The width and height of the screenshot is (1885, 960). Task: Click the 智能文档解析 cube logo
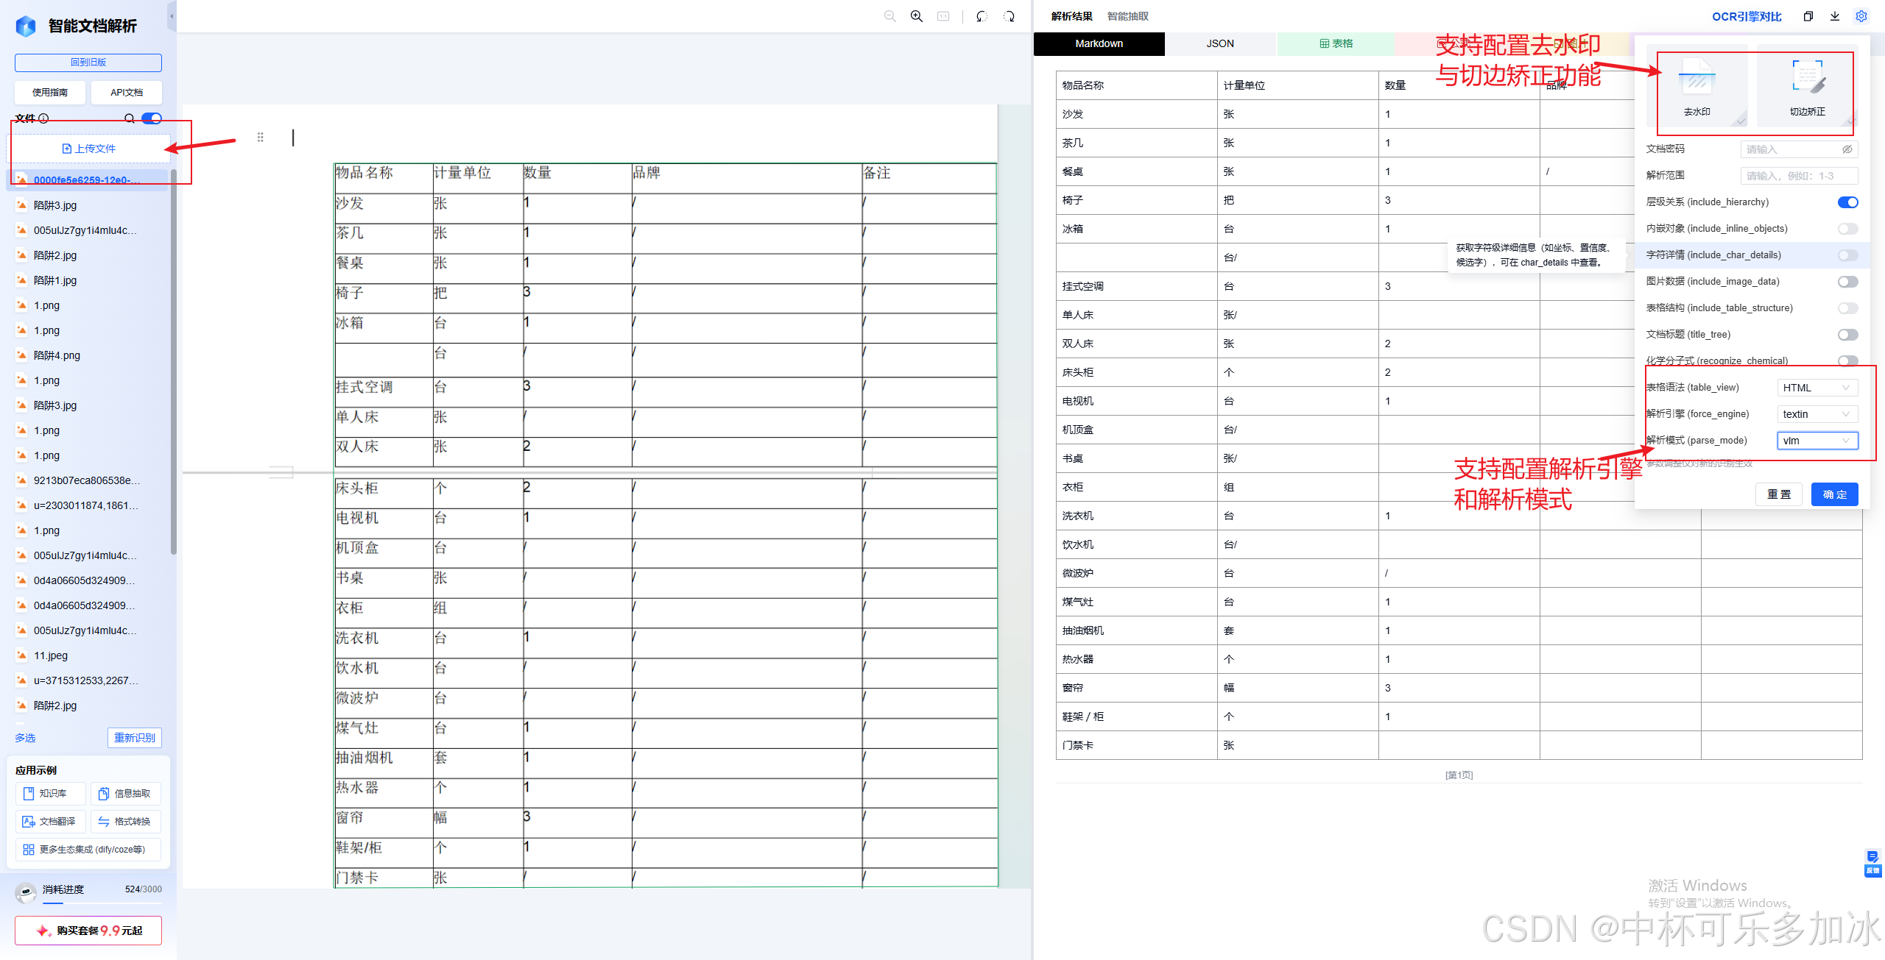click(x=26, y=26)
